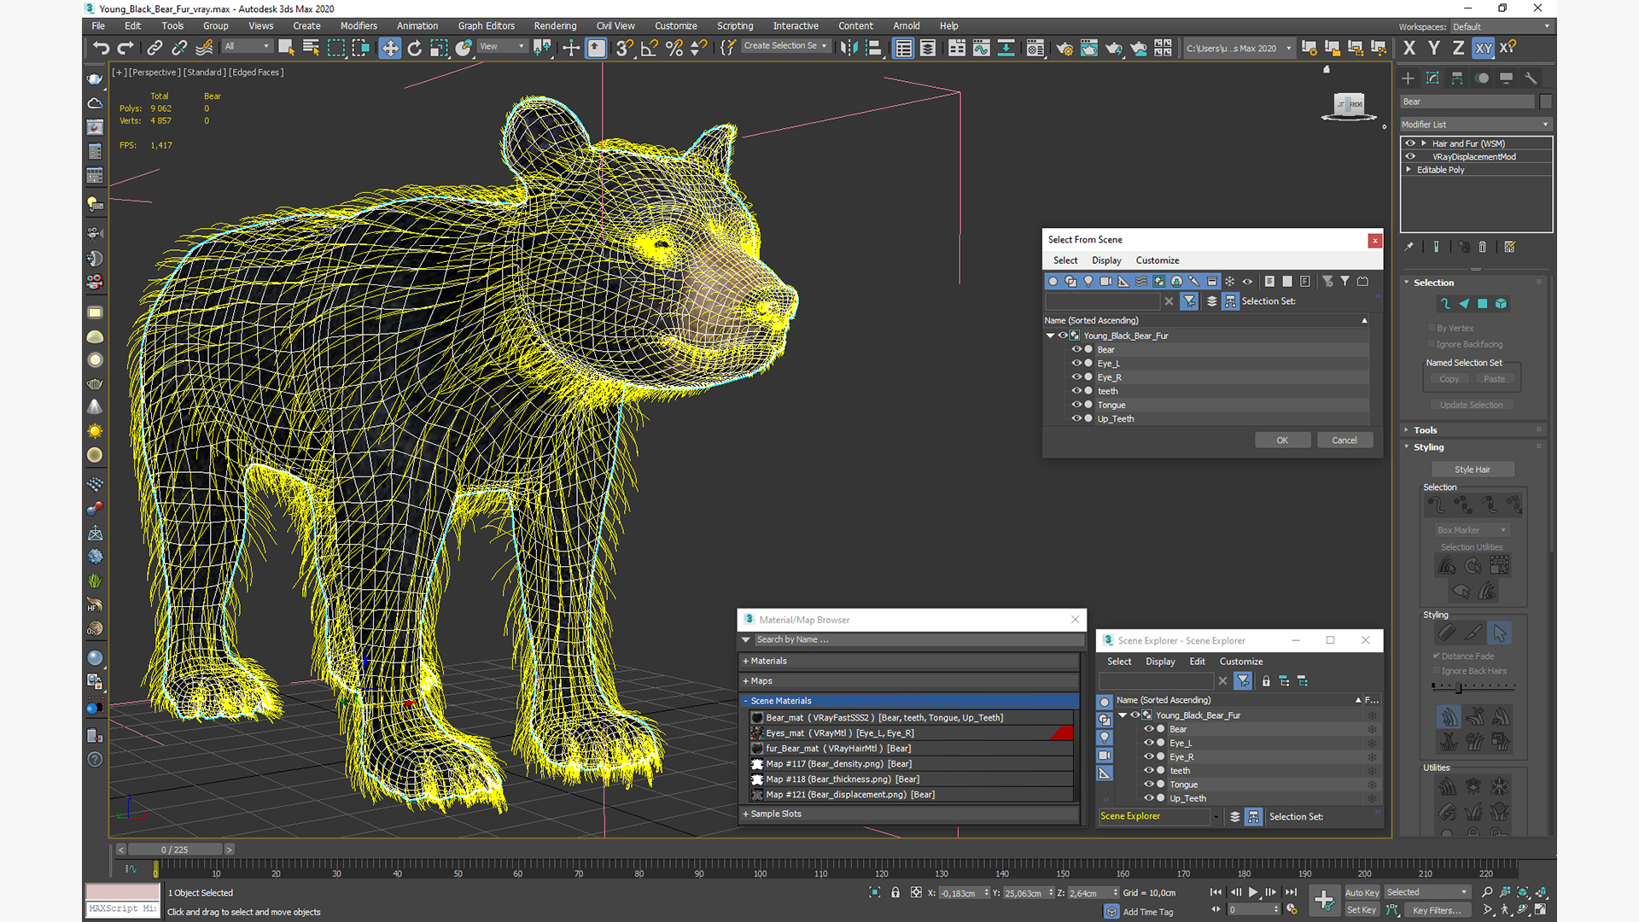Open the Modifiers menu
The image size is (1639, 922).
pyautogui.click(x=359, y=26)
